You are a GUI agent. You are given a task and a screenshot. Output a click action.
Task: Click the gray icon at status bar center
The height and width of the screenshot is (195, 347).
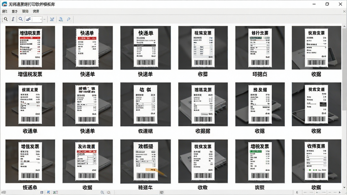[x=162, y=192]
